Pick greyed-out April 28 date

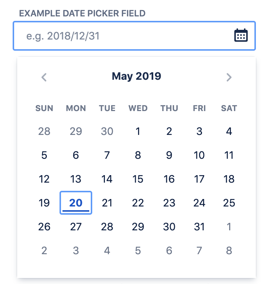[44, 131]
